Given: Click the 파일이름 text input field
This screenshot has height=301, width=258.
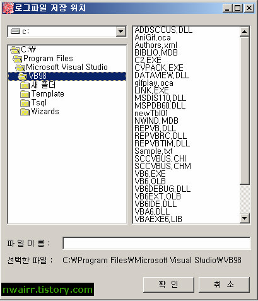Looking at the screenshot, I should tap(156, 244).
